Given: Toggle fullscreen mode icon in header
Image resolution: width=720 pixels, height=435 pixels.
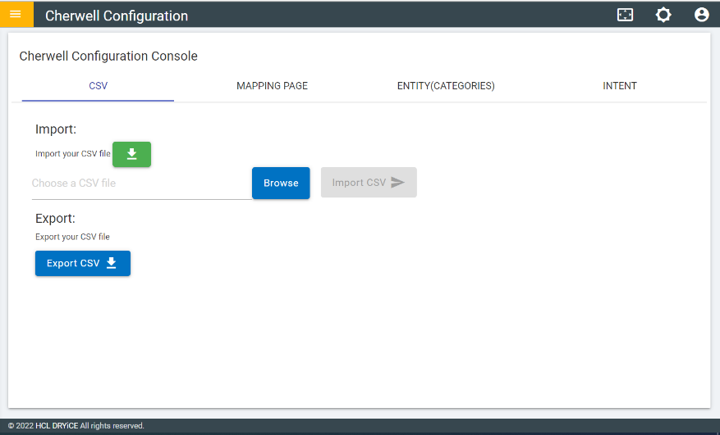Looking at the screenshot, I should pos(625,15).
